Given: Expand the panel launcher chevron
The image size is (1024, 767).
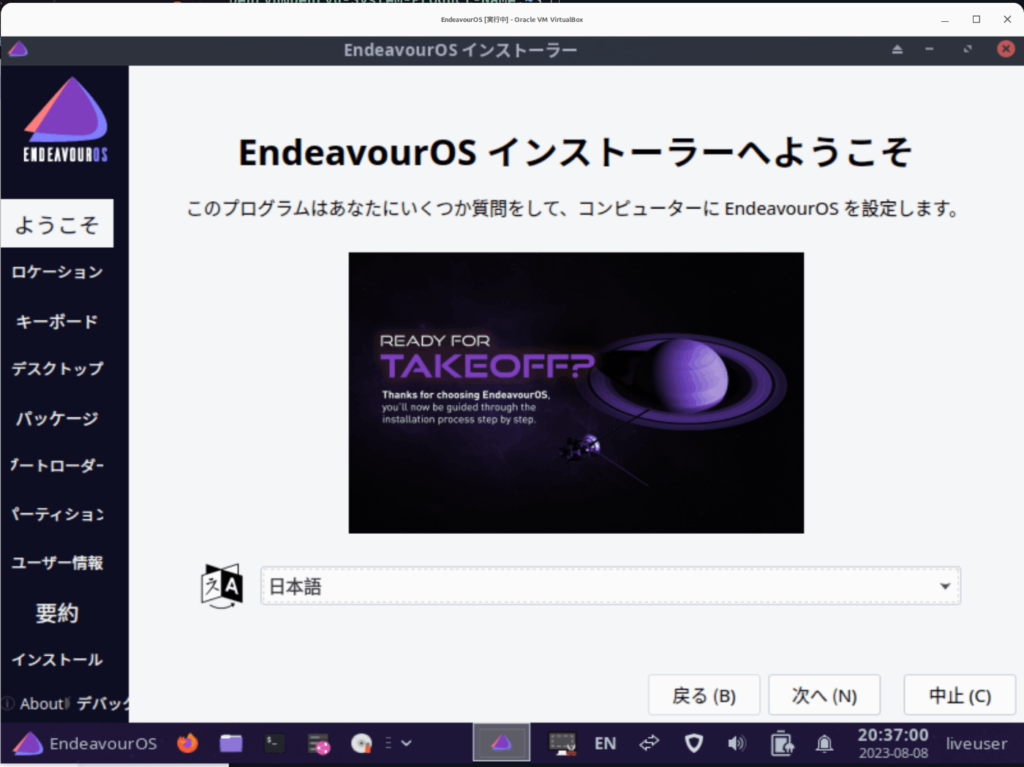Looking at the screenshot, I should point(407,744).
